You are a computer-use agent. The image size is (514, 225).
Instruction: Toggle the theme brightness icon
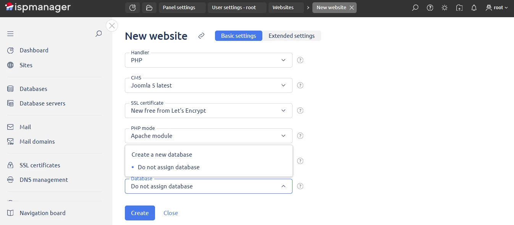pos(444,7)
